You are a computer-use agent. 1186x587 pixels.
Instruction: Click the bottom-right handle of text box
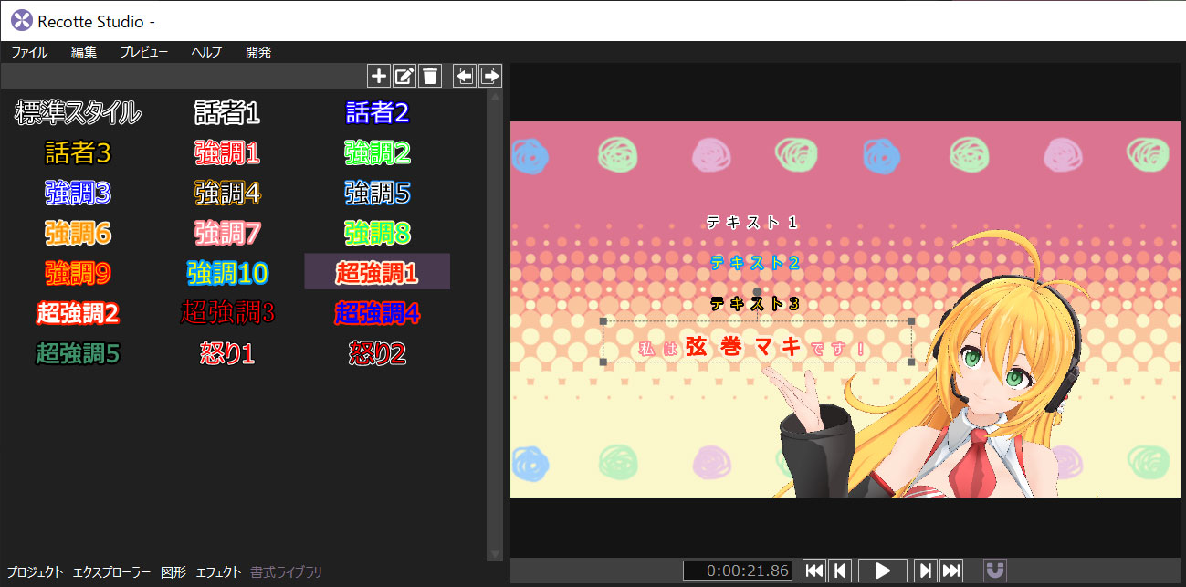click(x=911, y=362)
